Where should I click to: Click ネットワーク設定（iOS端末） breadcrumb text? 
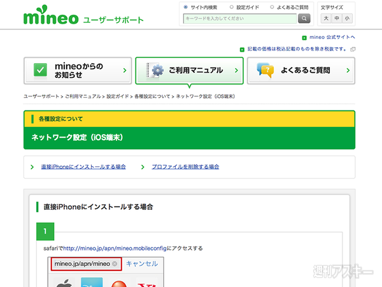[x=206, y=96]
